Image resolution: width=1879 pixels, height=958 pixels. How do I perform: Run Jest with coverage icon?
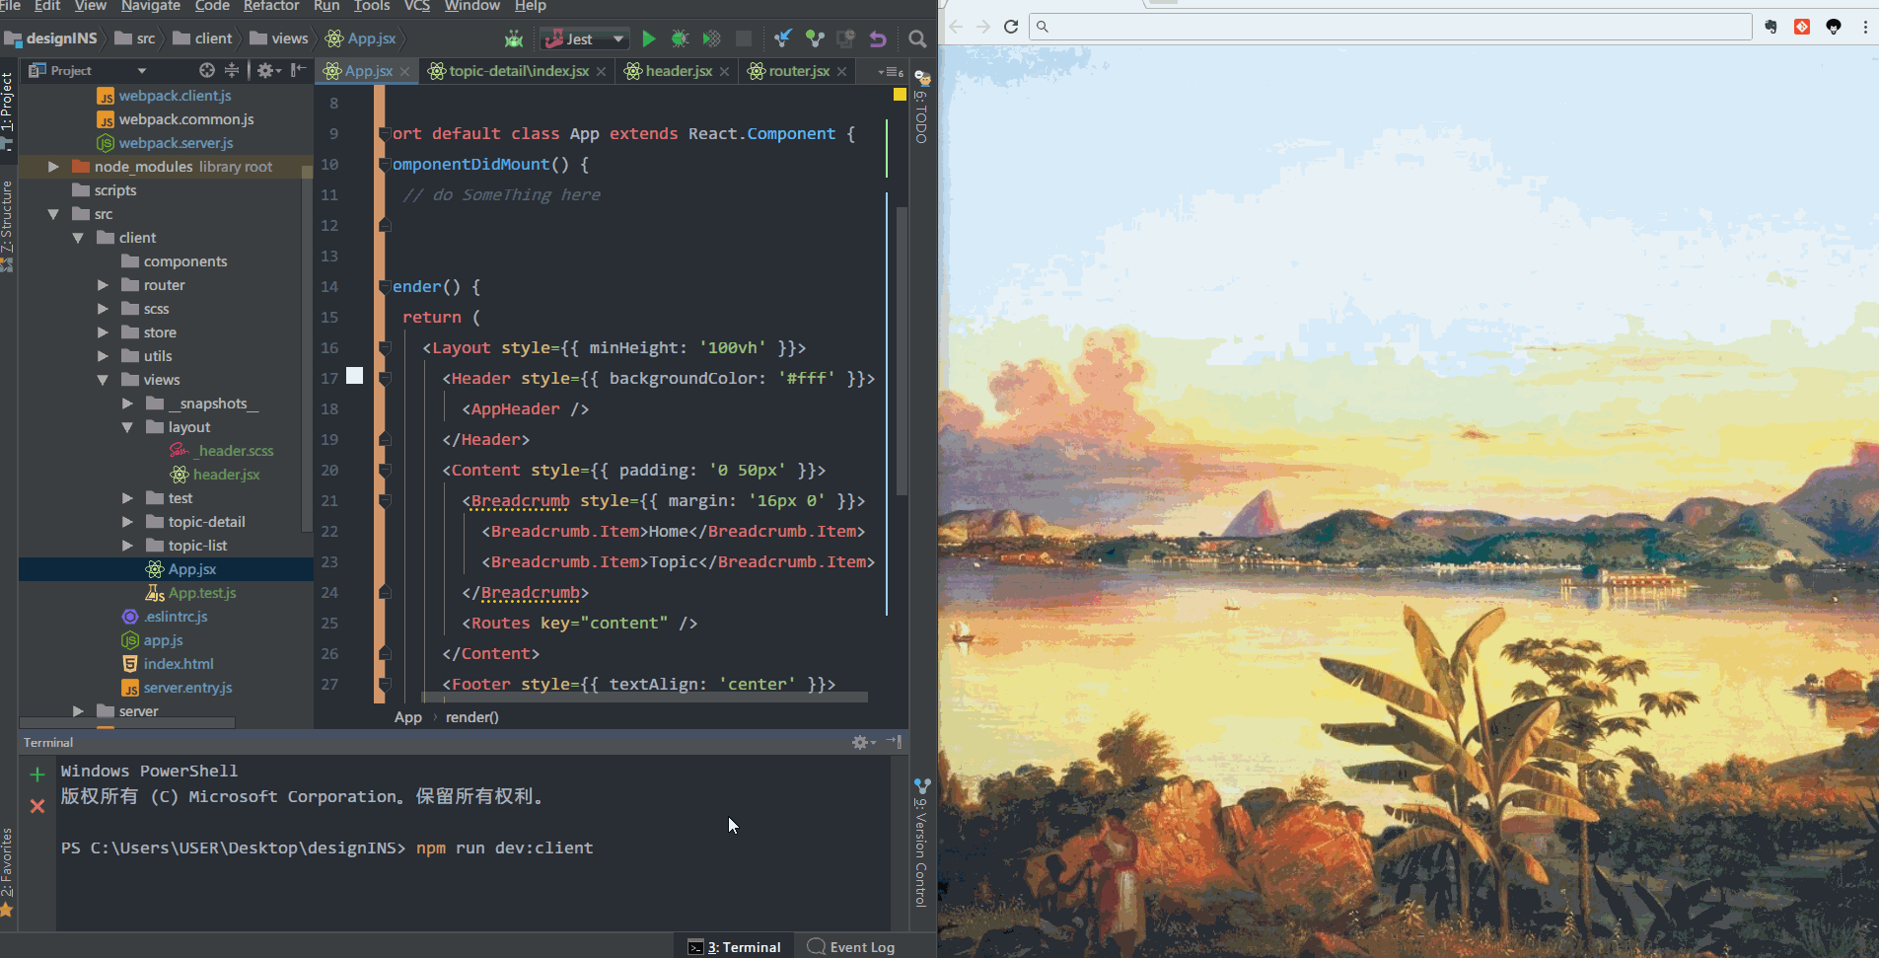[x=712, y=38]
